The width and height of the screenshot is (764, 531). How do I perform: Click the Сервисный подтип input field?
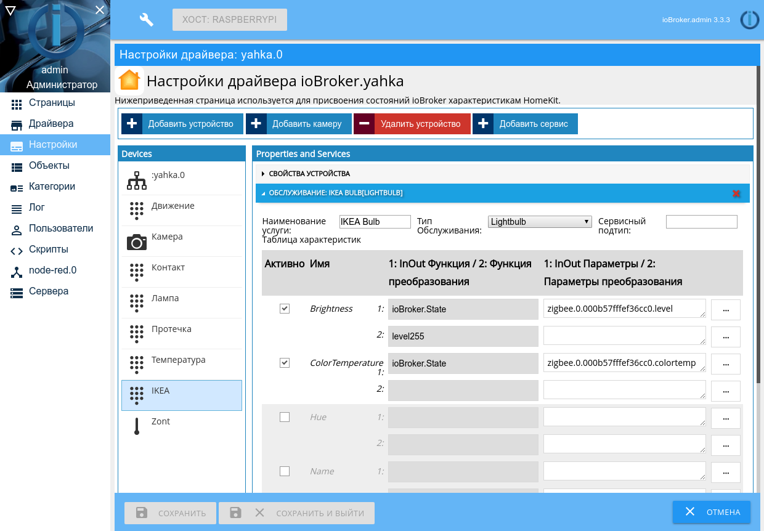(x=702, y=222)
